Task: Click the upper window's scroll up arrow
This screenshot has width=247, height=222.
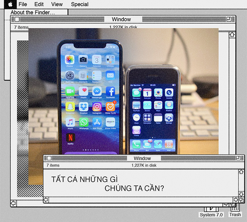Action: (x=232, y=35)
